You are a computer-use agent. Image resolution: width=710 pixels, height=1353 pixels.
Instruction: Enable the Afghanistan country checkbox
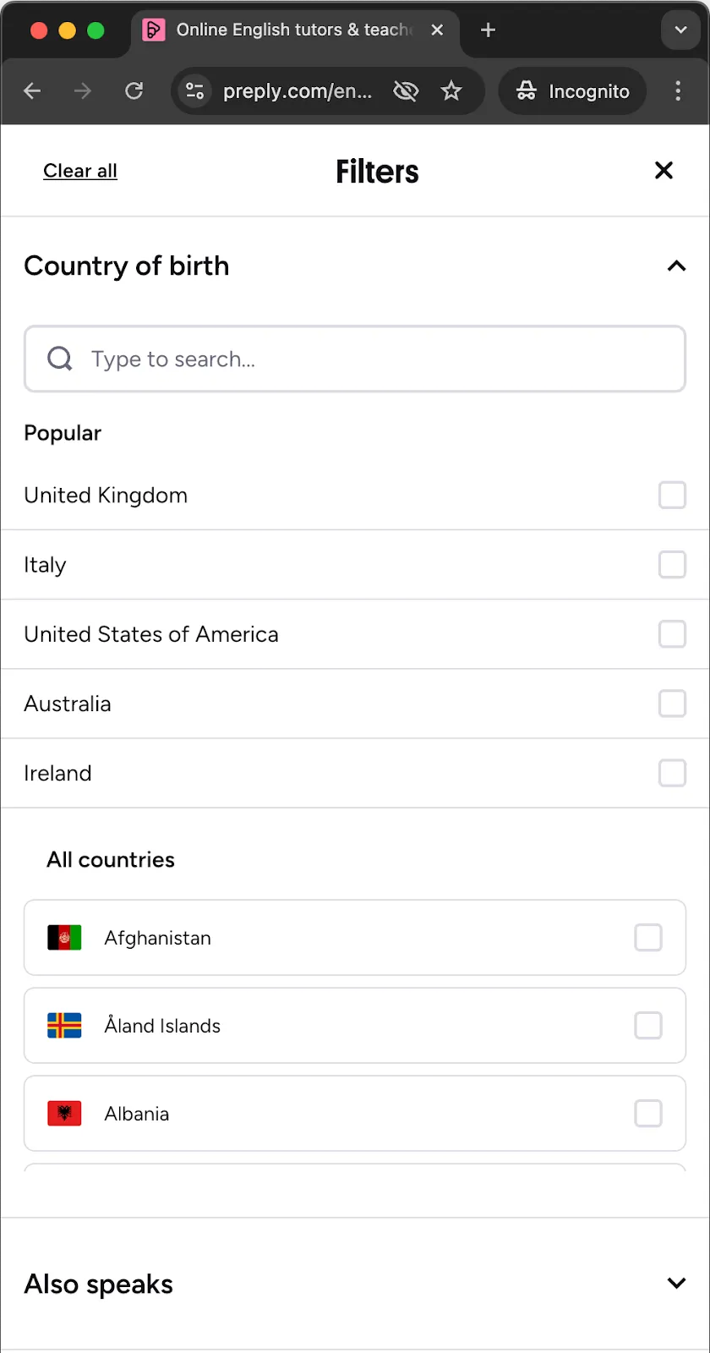[648, 938]
